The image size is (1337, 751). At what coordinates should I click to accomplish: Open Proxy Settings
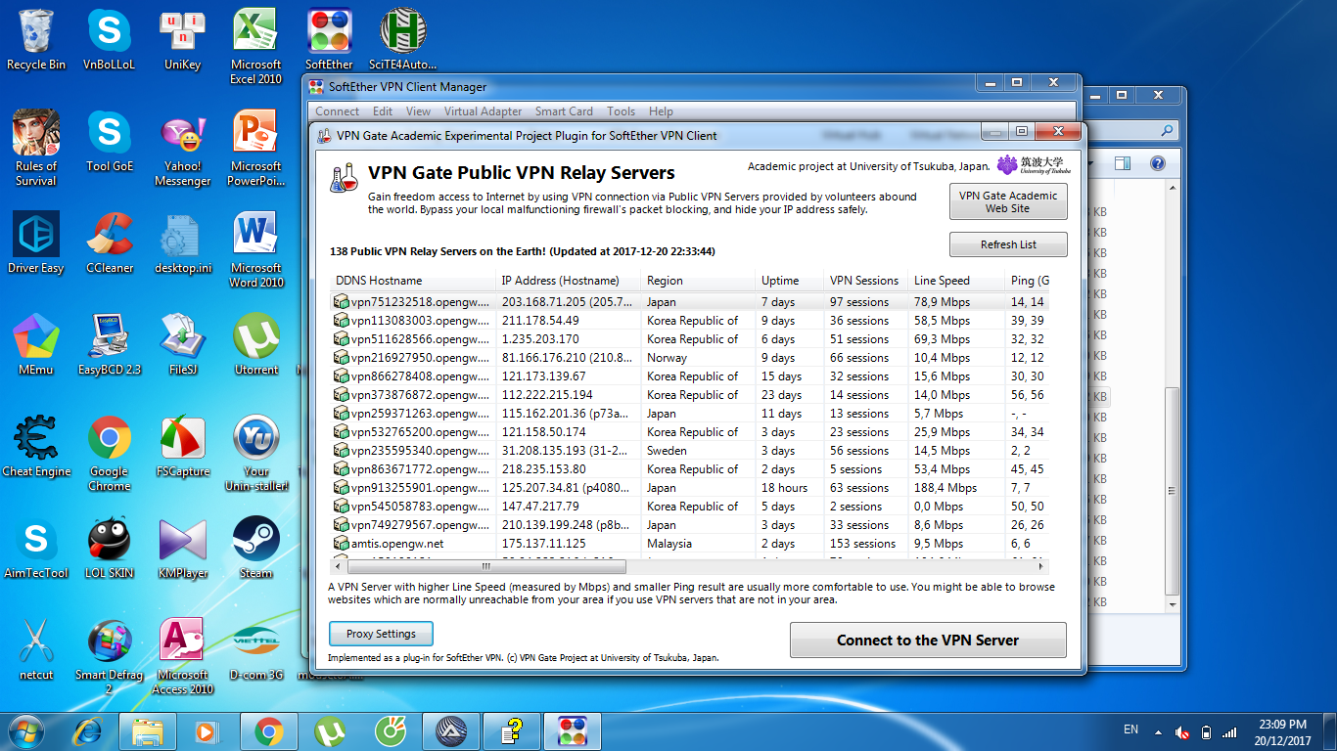(381, 634)
